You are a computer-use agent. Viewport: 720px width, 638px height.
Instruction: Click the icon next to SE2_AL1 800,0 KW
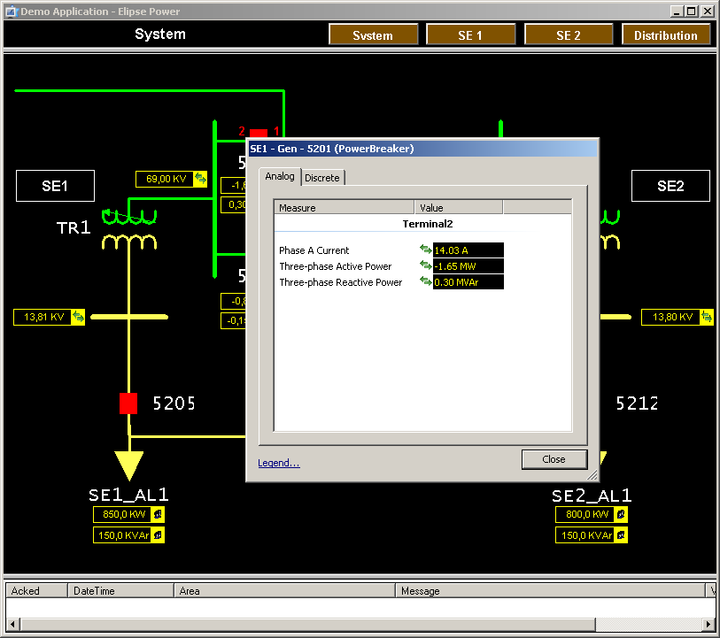coord(621,514)
